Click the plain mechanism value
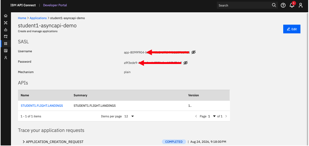Viewport: 309px width, 146px height. point(127,72)
